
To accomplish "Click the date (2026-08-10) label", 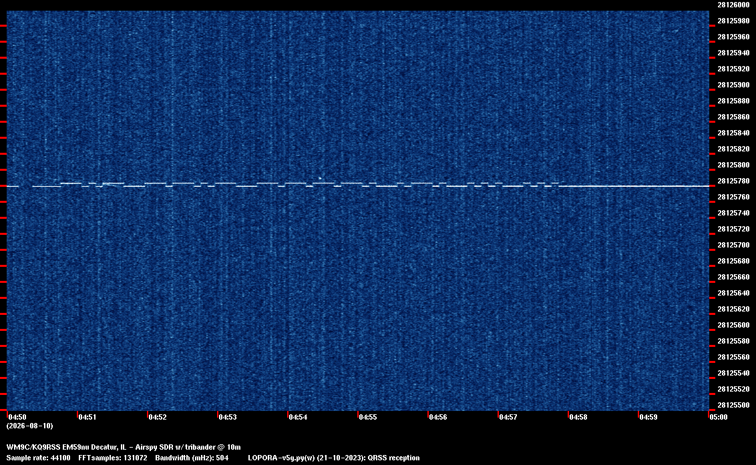I will (30, 426).
